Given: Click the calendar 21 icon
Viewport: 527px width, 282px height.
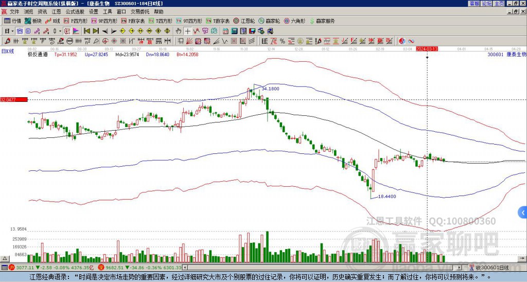Looking at the screenshot, I should click(x=225, y=31).
